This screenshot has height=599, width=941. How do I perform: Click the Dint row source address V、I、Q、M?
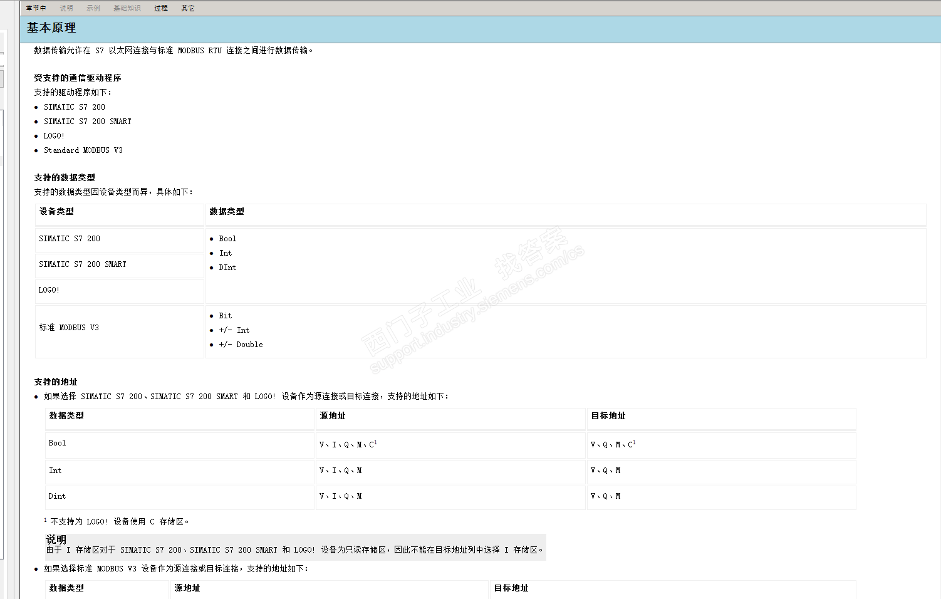click(341, 496)
